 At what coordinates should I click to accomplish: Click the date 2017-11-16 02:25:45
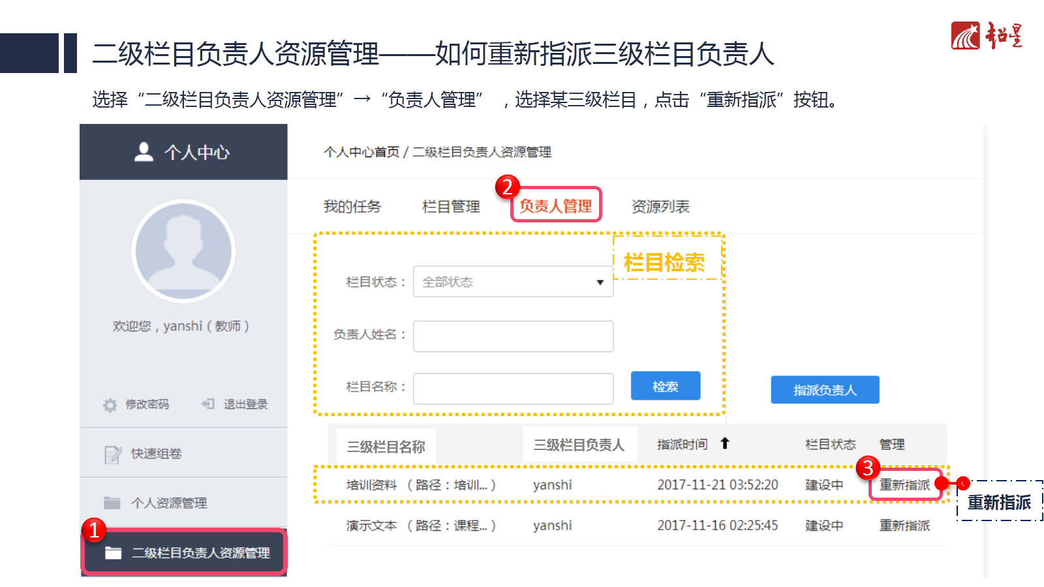click(x=718, y=525)
